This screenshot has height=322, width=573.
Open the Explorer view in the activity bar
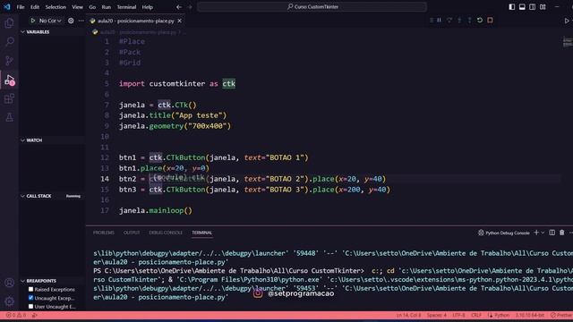click(10, 23)
